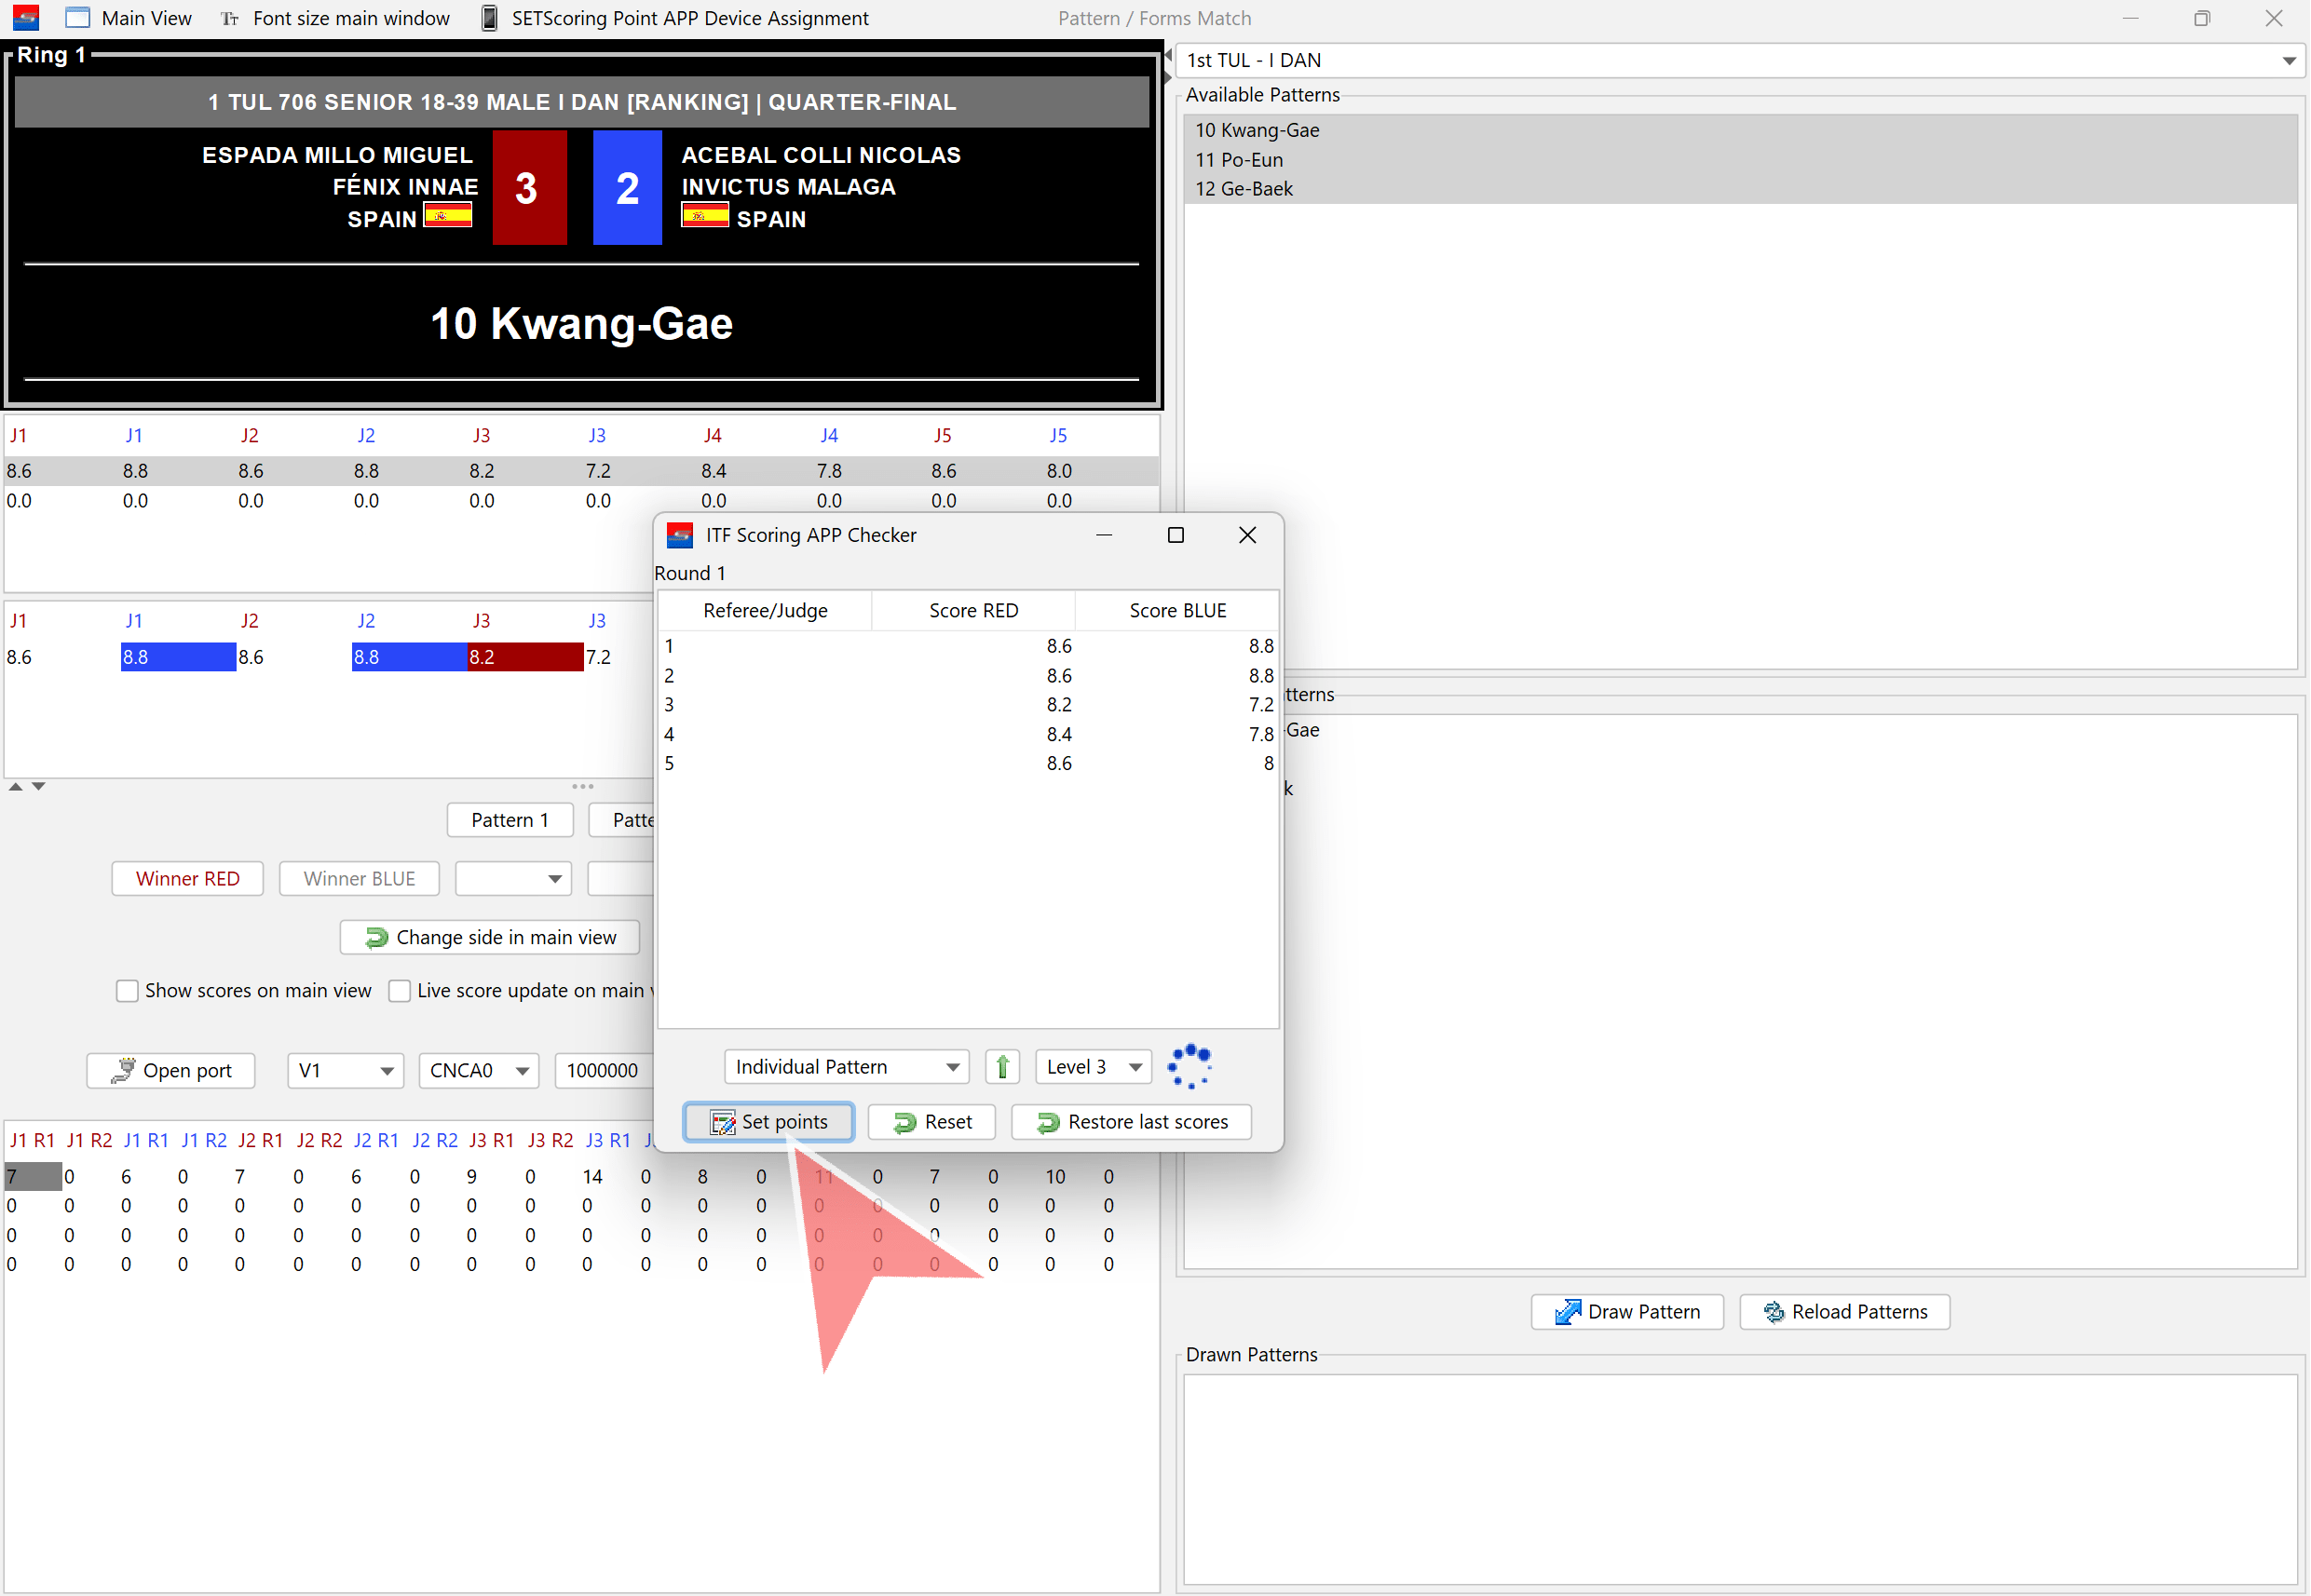This screenshot has width=2311, height=1596.
Task: Click the Open port button
Action: click(171, 1071)
